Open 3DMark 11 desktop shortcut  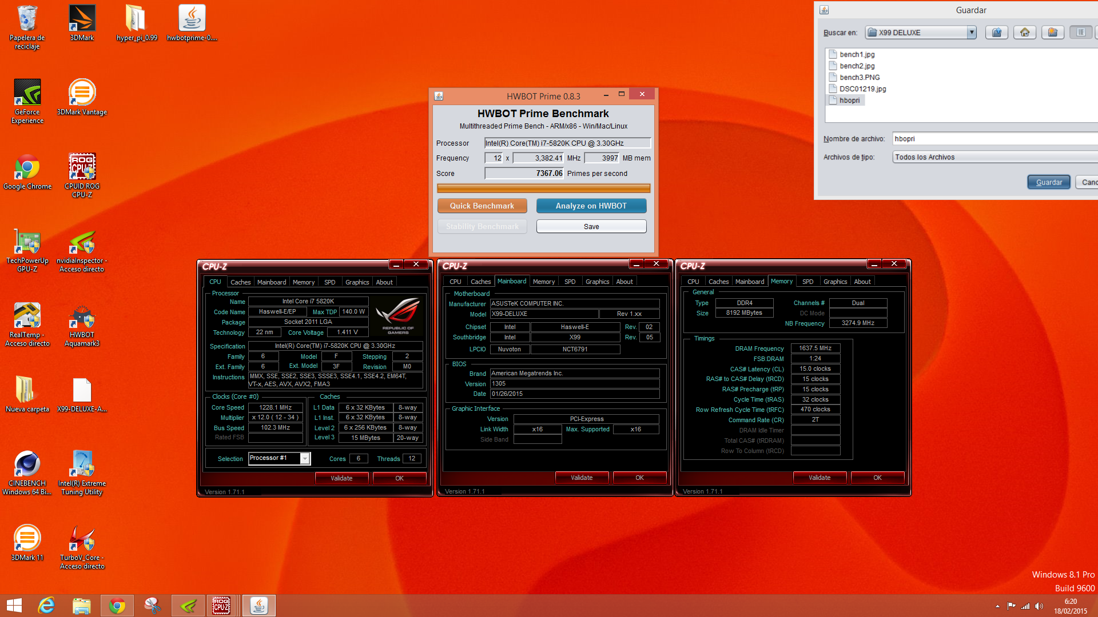[x=27, y=543]
